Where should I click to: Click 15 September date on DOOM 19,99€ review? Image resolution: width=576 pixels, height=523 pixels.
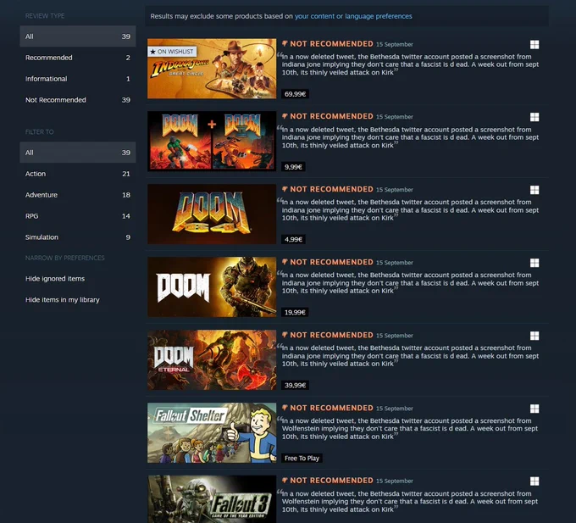pyautogui.click(x=395, y=263)
